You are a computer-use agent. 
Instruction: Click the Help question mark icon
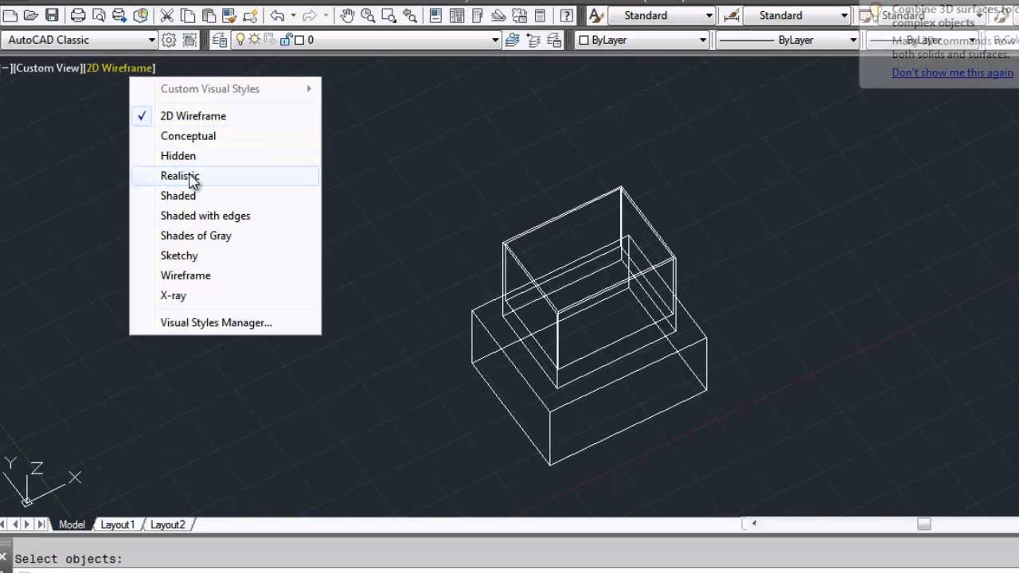coord(566,15)
